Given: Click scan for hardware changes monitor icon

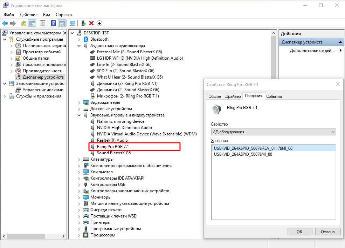Looking at the screenshot, I should (73, 23).
